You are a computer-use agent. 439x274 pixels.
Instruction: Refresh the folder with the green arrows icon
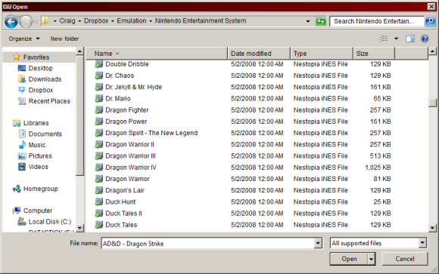coord(321,21)
